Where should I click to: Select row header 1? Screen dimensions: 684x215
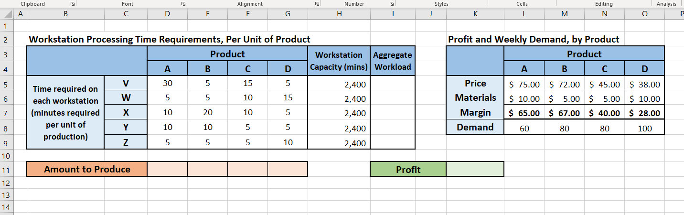pyautogui.click(x=7, y=25)
